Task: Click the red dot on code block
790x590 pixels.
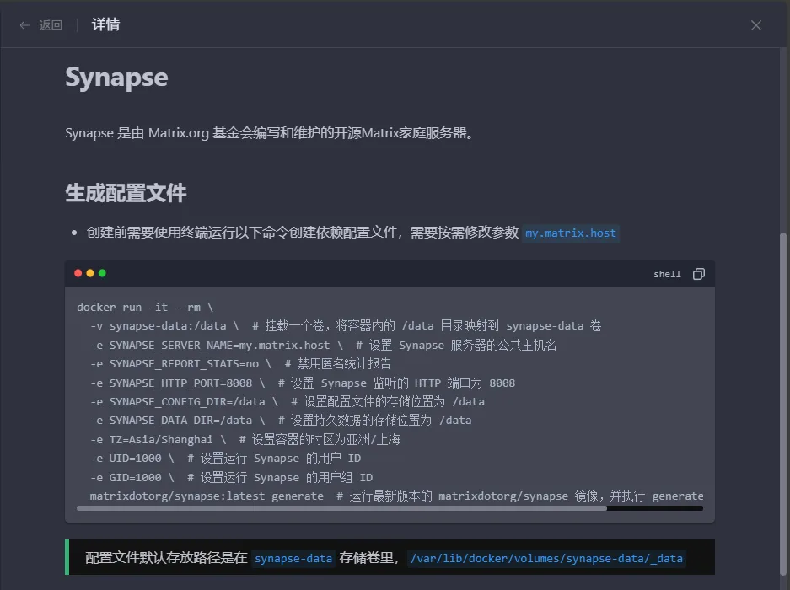Action: pos(78,273)
